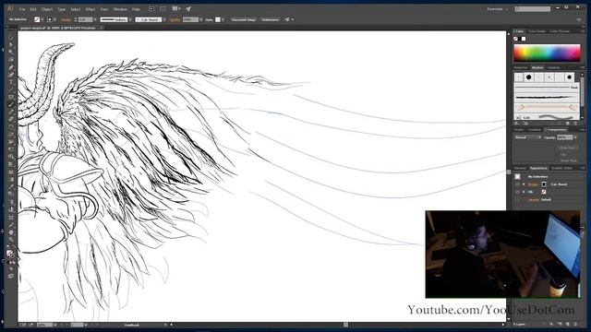Click the Document Setup button
The height and width of the screenshot is (332, 591).
point(244,19)
